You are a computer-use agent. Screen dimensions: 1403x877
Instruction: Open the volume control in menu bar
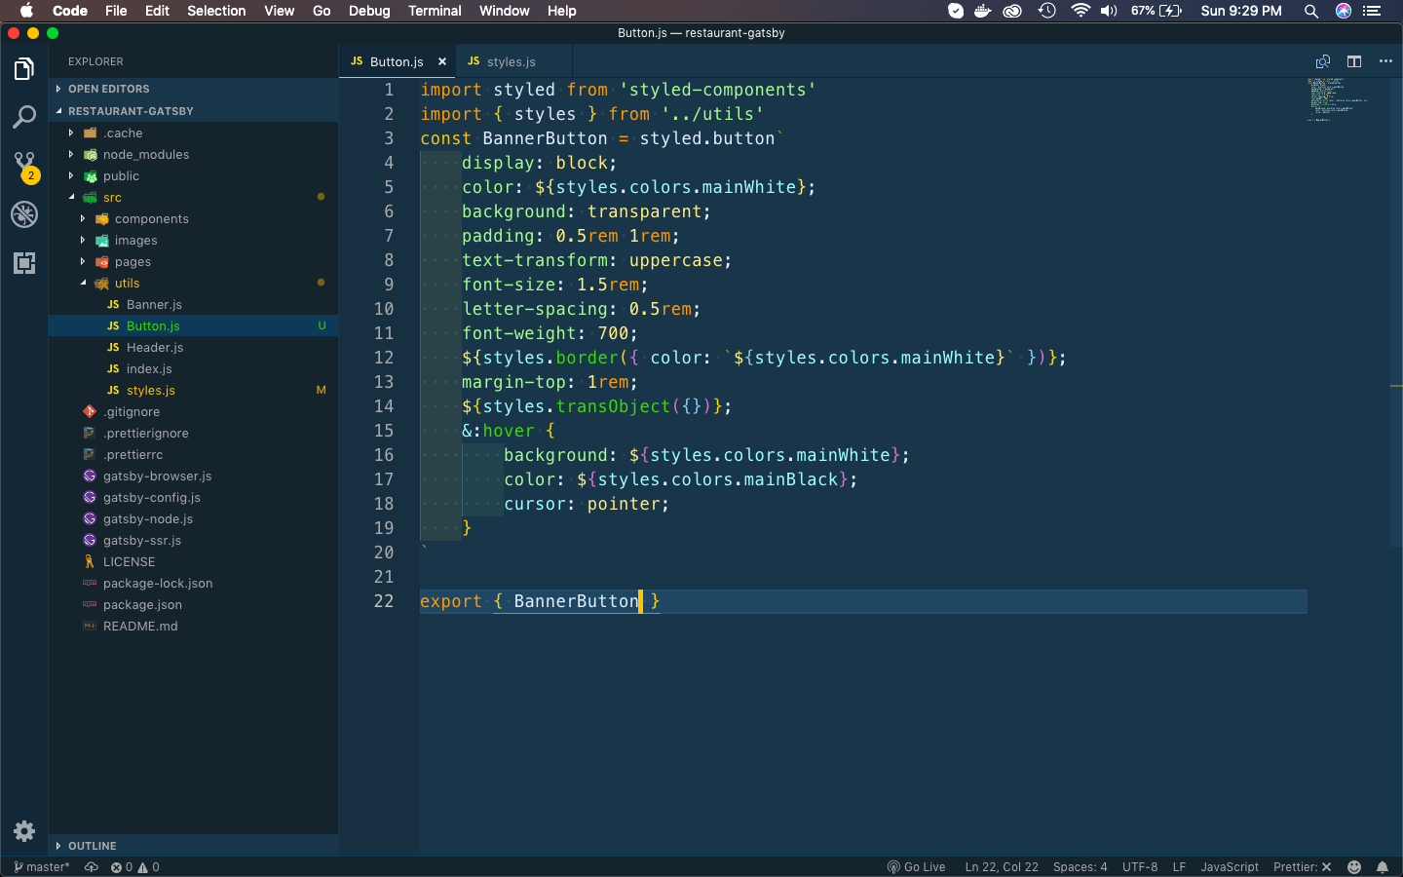1109,11
